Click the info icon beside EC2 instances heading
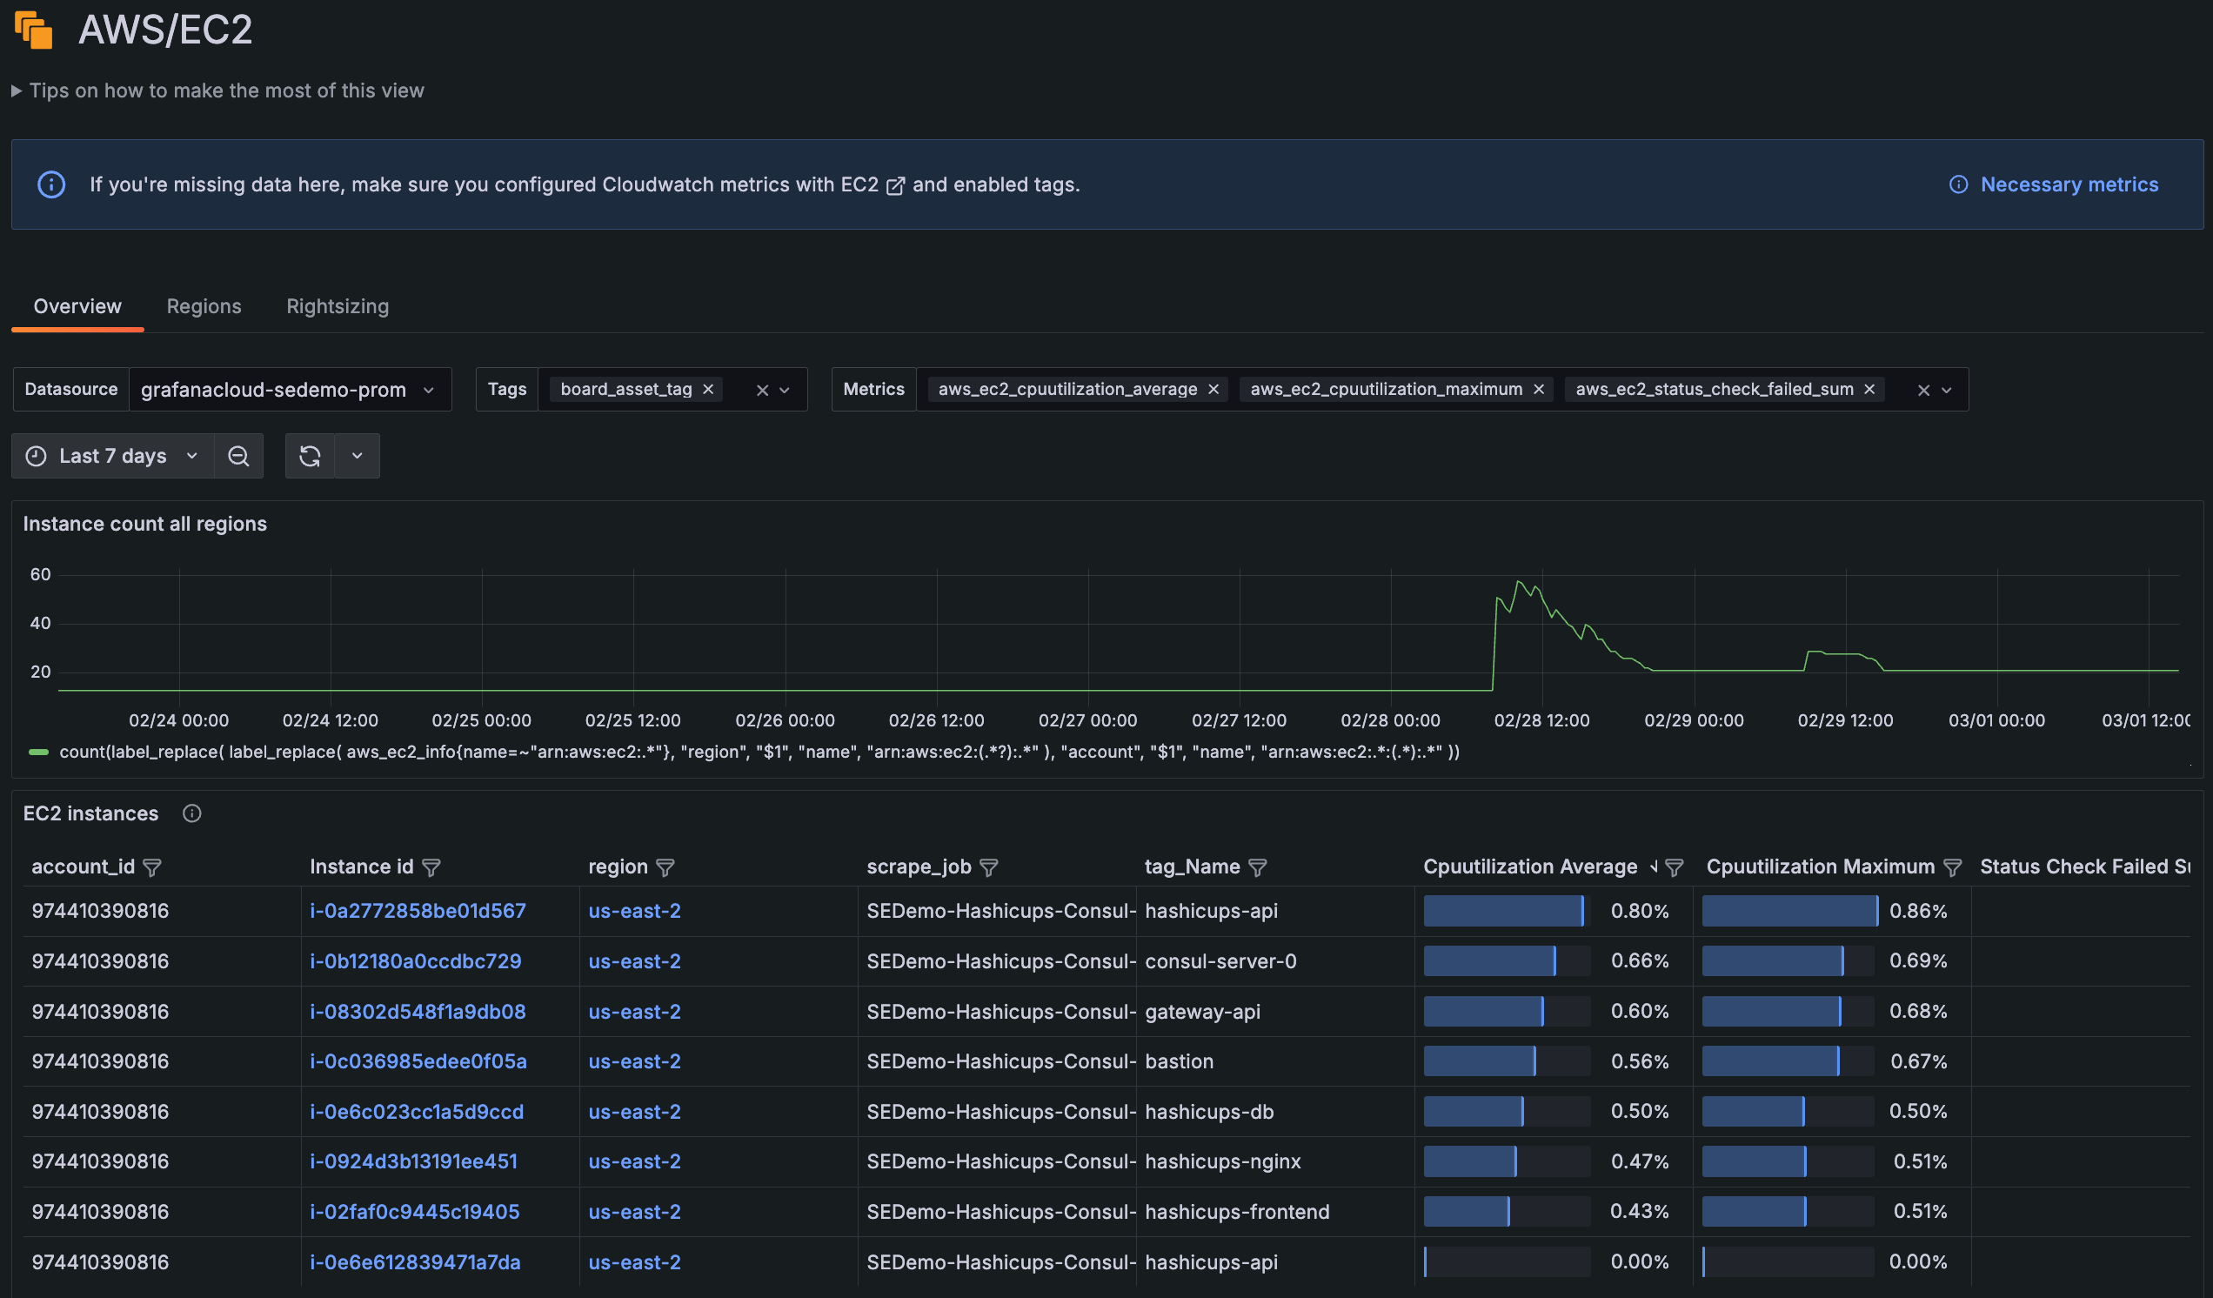The width and height of the screenshot is (2213, 1298). 191,813
